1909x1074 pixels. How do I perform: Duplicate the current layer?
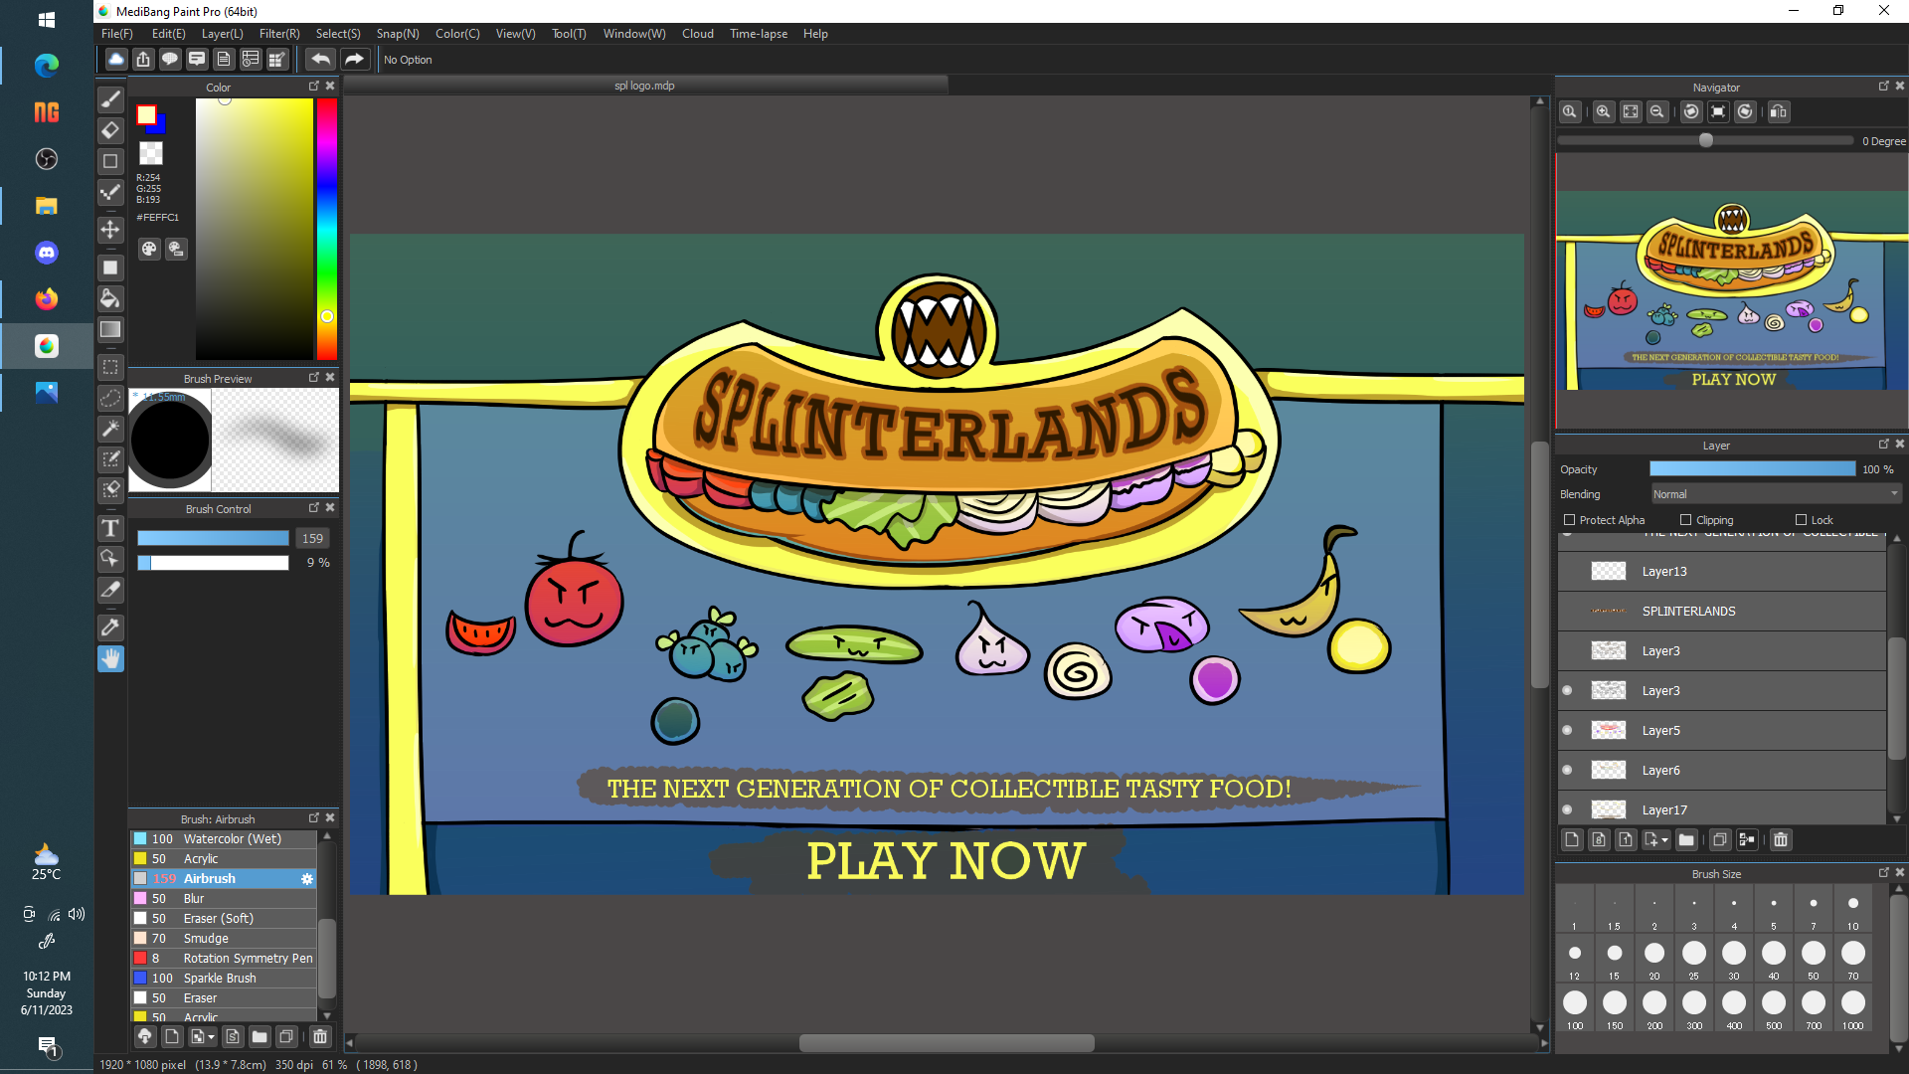[1720, 840]
